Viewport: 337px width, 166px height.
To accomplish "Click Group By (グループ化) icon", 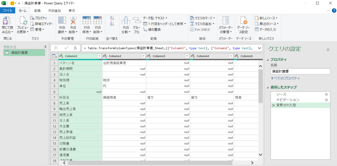I will pos(136,20).
